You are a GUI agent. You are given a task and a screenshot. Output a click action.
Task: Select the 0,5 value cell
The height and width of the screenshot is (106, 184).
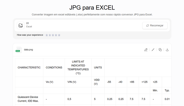click(78, 99)
